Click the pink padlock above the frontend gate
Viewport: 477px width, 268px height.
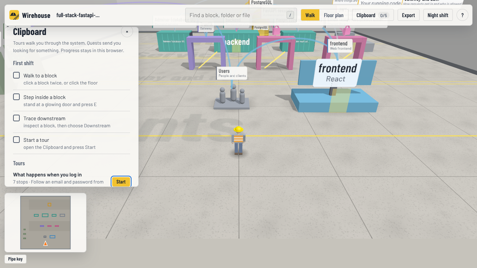point(347,30)
